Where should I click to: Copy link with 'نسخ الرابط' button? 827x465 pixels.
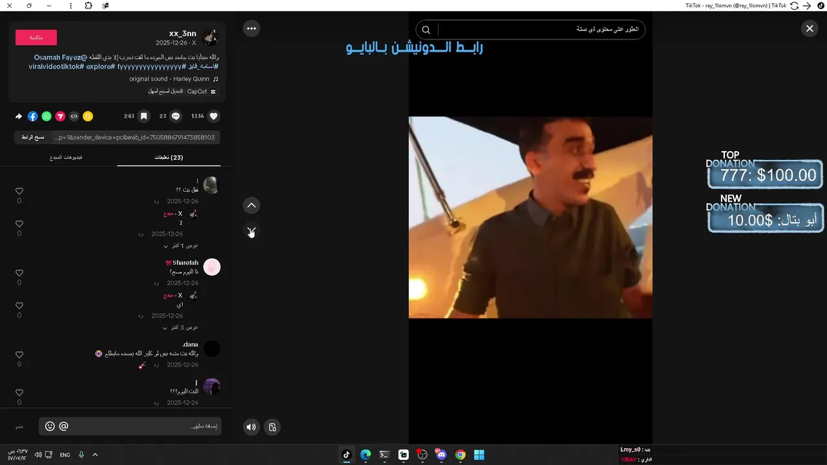pos(32,138)
